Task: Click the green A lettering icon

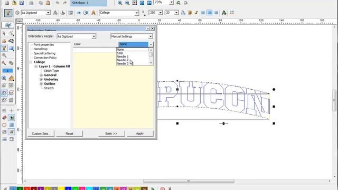Action: [x=224, y=13]
